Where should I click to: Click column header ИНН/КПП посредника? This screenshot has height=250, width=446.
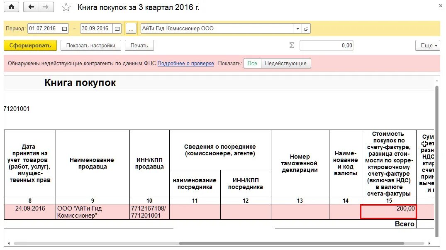tap(246, 184)
